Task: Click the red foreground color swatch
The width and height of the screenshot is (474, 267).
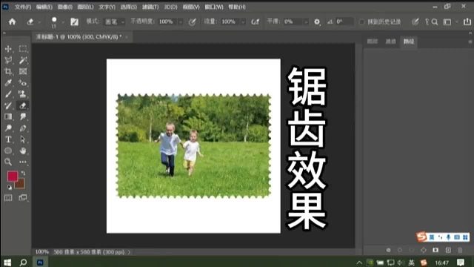Action: point(13,177)
